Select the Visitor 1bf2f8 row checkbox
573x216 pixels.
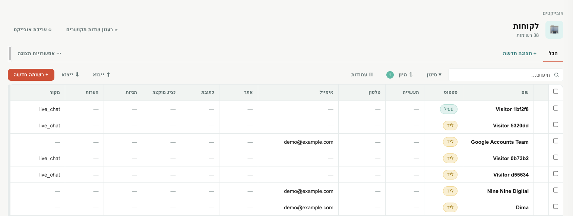[556, 108]
